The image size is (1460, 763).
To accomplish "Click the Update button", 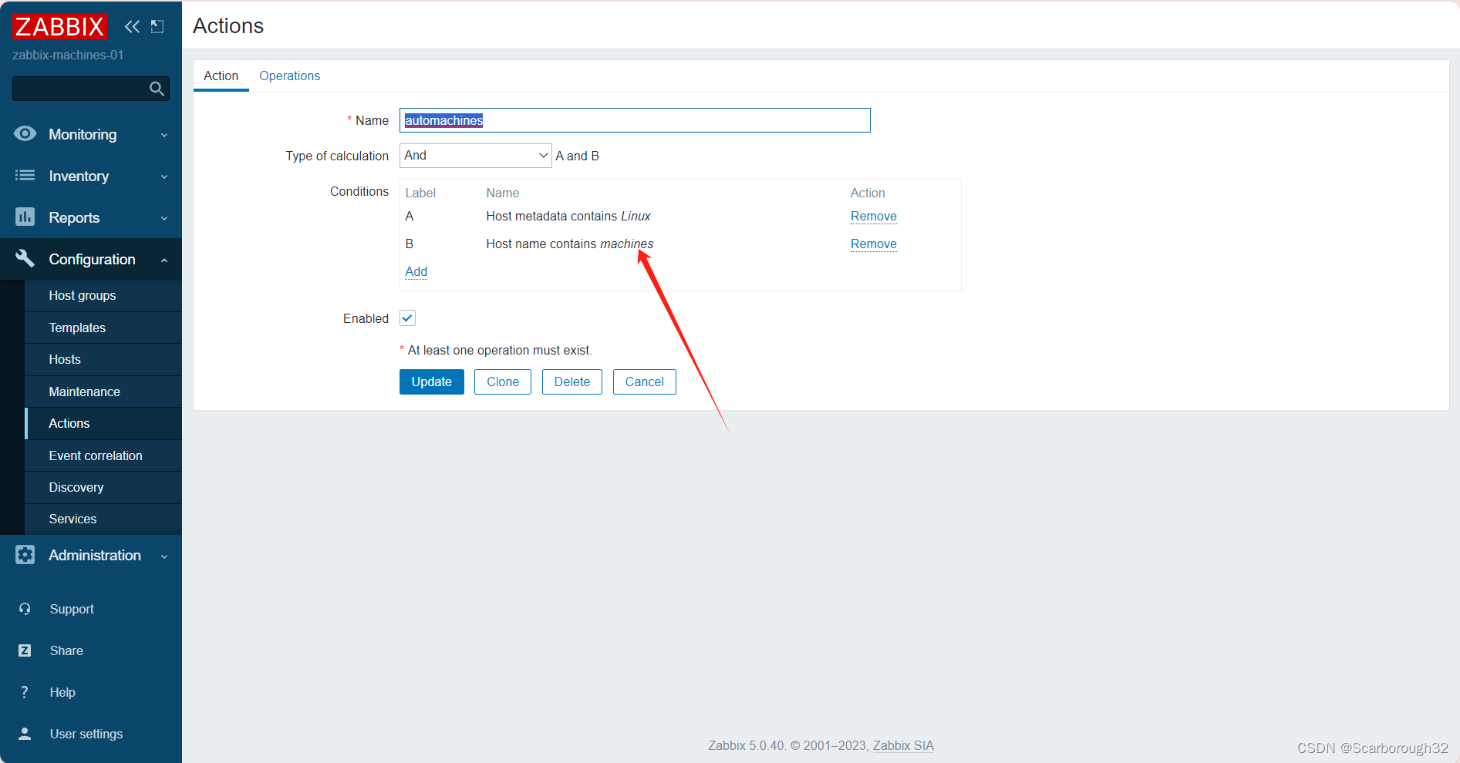I will click(431, 381).
